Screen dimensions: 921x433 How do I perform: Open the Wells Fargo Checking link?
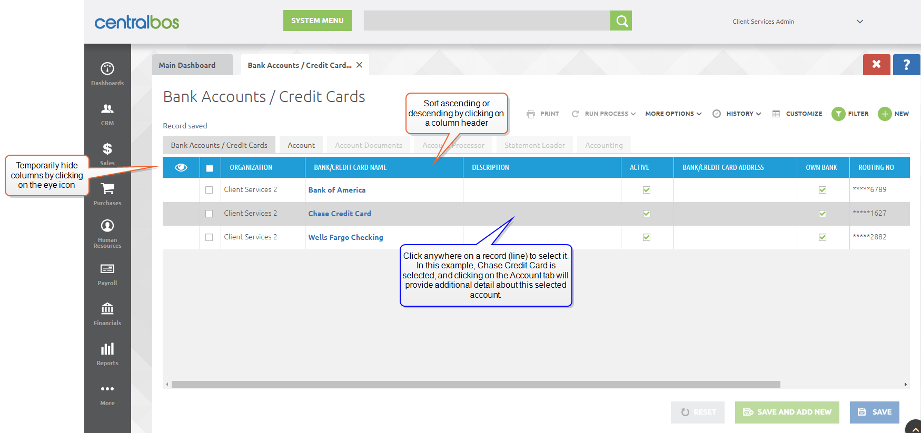coord(345,237)
